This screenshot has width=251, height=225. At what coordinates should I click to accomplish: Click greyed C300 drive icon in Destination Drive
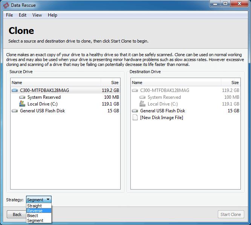click(135, 90)
